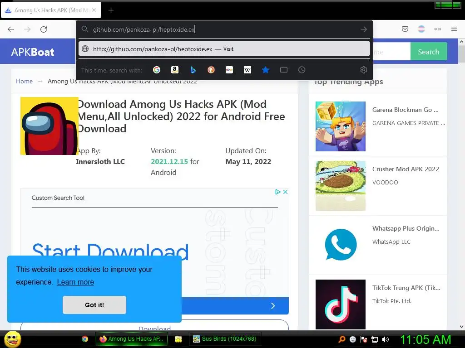465x348 pixels.
Task: Search this time with Google icon
Action: pyautogui.click(x=157, y=70)
